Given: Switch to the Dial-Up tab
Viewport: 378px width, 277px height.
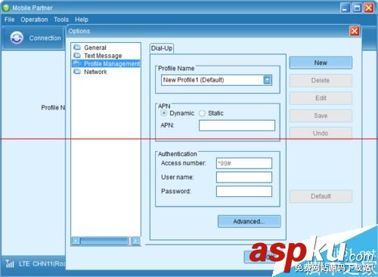Looking at the screenshot, I should (162, 48).
